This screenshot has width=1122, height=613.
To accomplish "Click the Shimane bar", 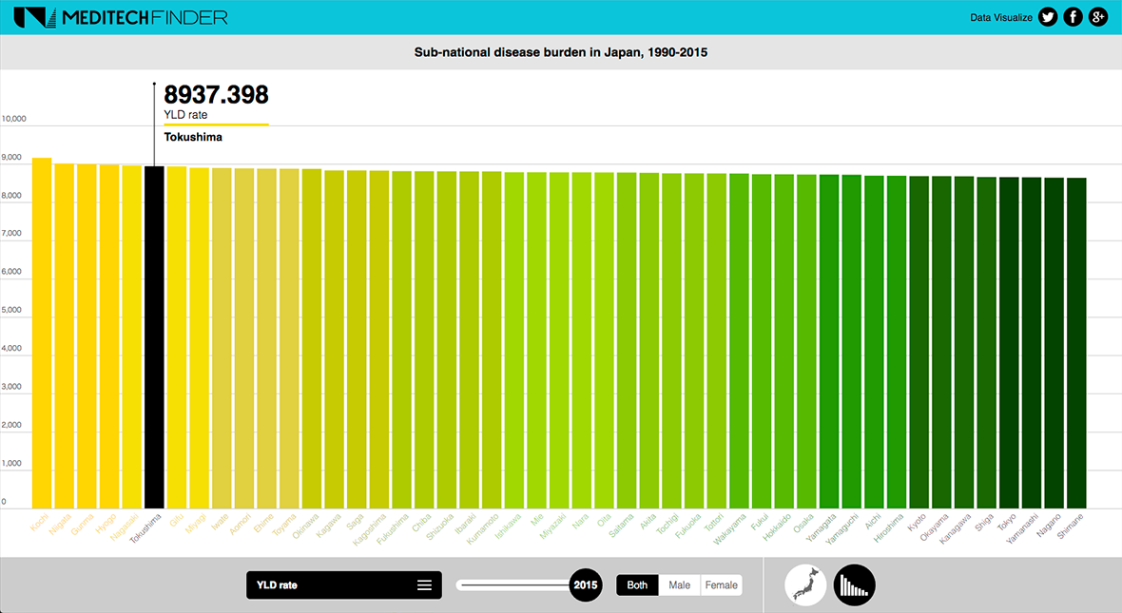I will [x=1076, y=342].
